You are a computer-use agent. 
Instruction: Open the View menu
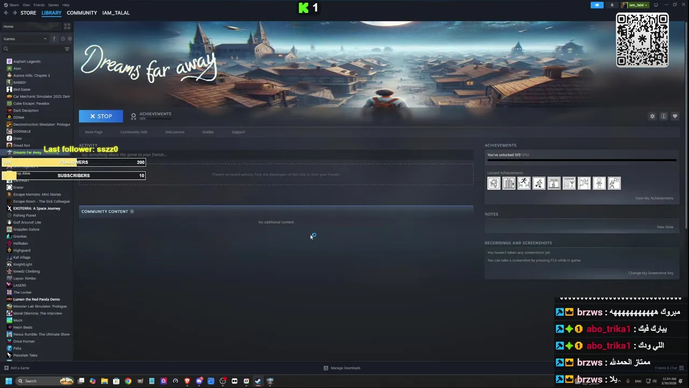(x=26, y=5)
